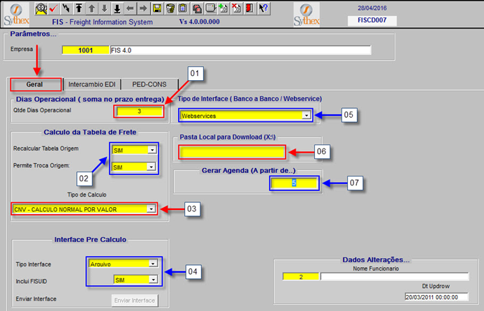The image size is (484, 311).
Task: Expand the Inclui FISUID dropdown
Action: [152, 280]
